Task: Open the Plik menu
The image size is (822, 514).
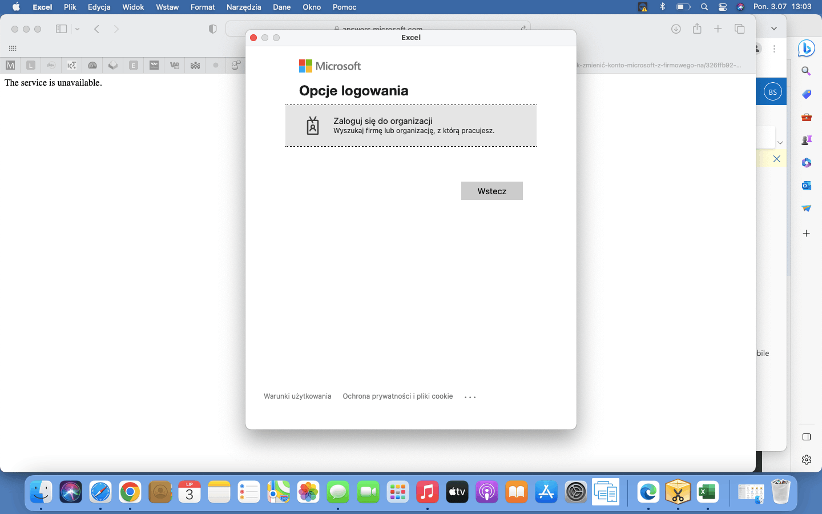Action: point(70,7)
